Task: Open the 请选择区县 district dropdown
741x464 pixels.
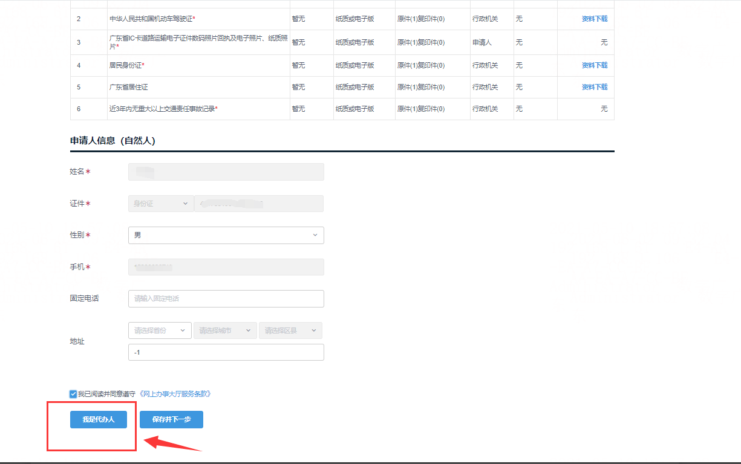Action: 290,330
